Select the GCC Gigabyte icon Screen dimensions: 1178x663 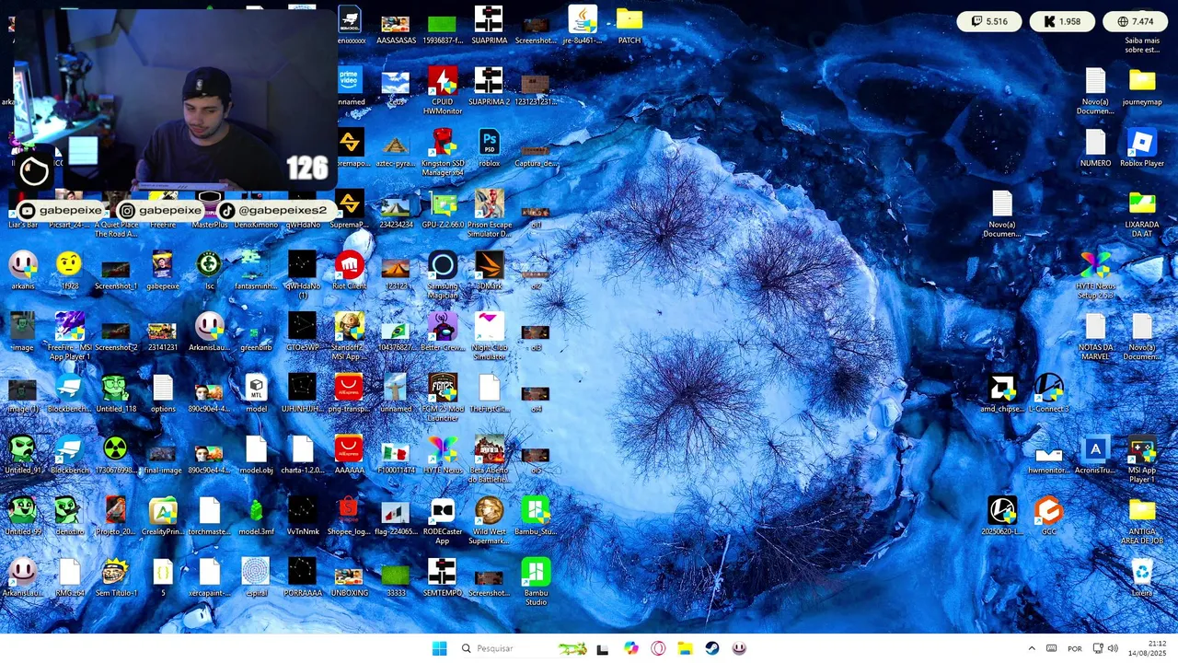click(1048, 516)
